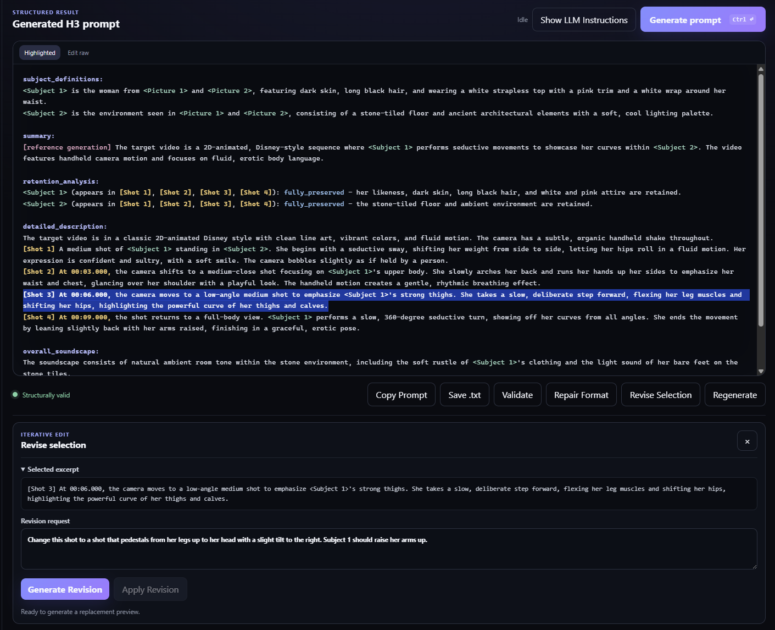Collapse the Selected excerpt section

point(50,469)
